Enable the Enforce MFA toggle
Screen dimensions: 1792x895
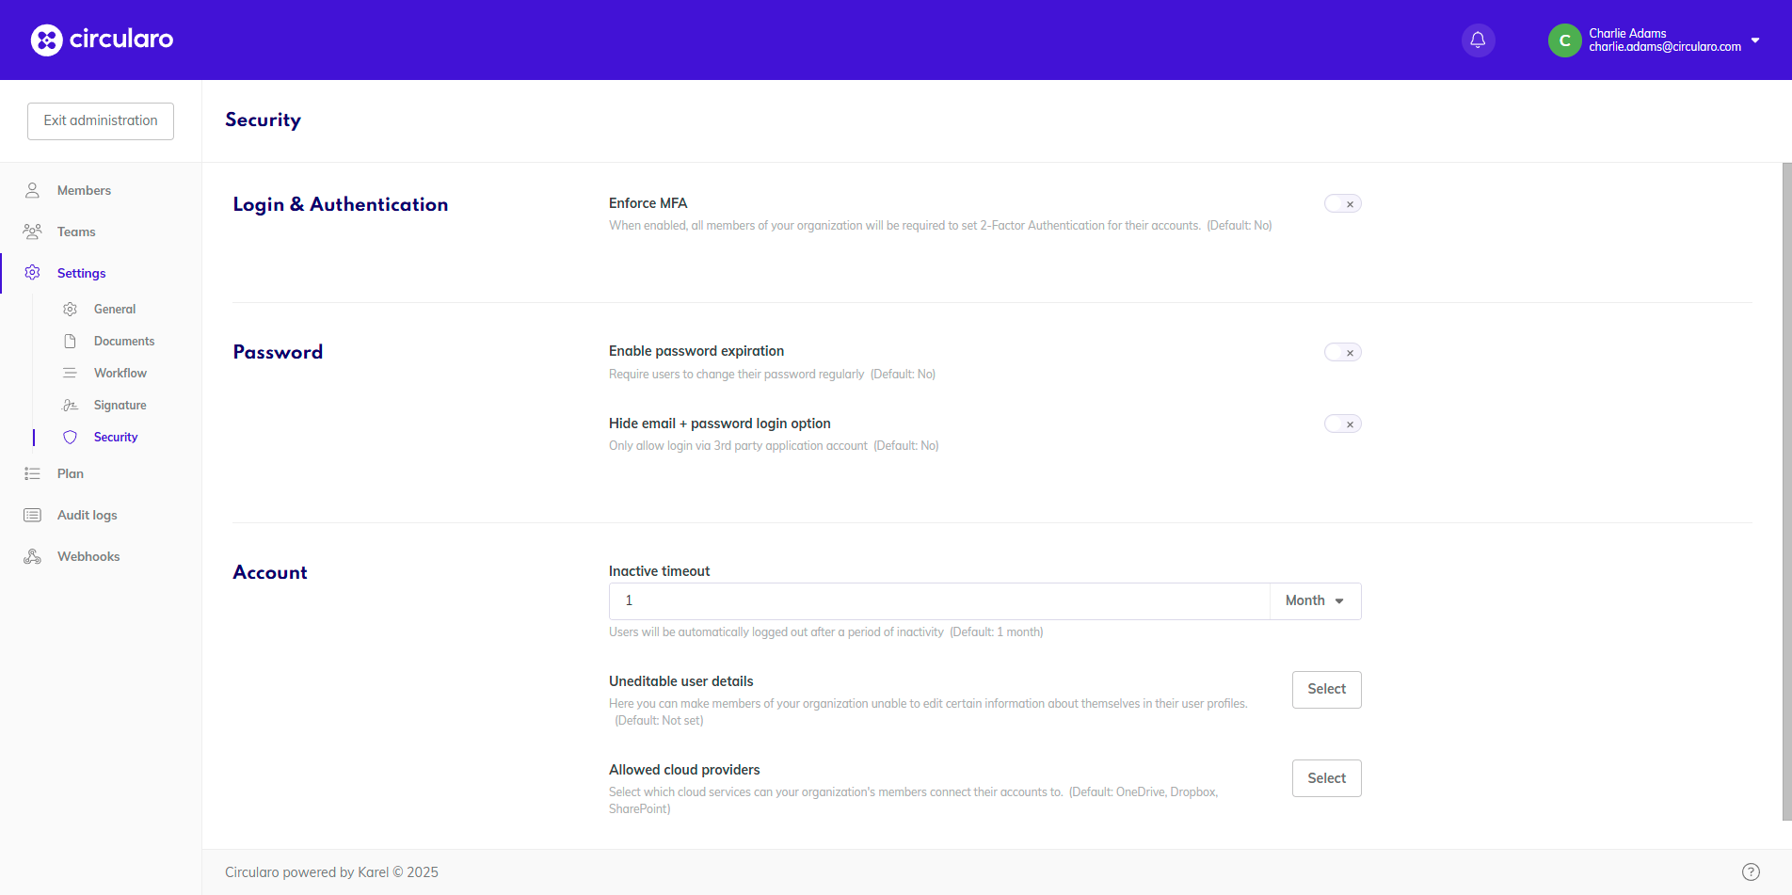point(1342,204)
